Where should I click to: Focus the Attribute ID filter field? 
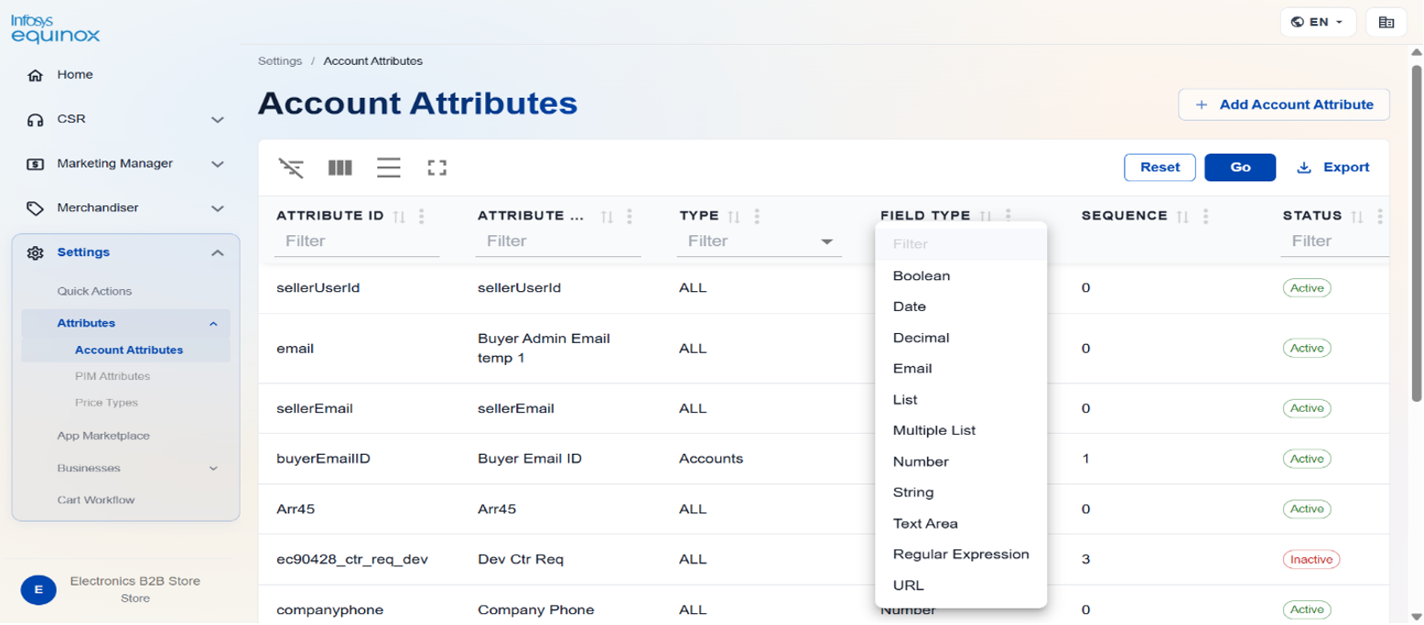[x=358, y=242]
